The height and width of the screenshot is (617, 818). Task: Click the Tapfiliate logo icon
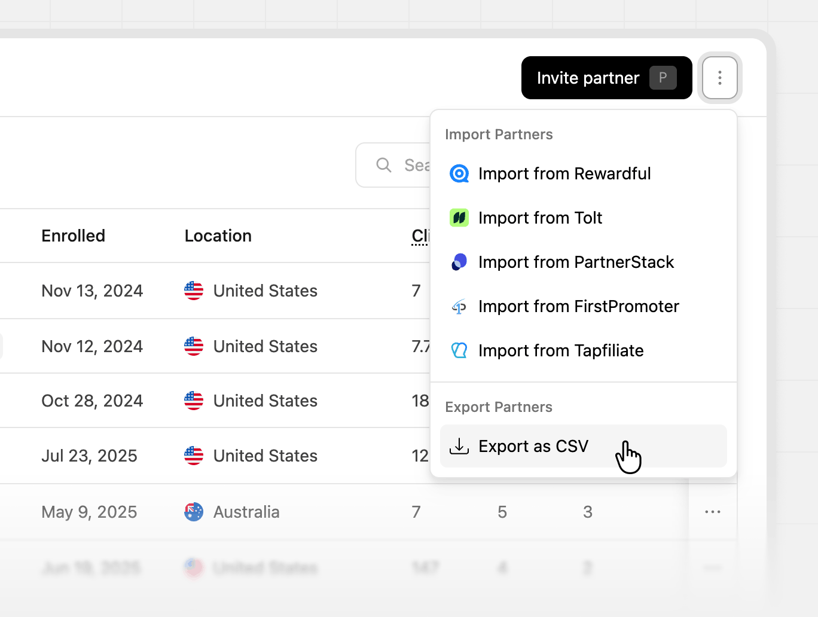[x=459, y=350]
